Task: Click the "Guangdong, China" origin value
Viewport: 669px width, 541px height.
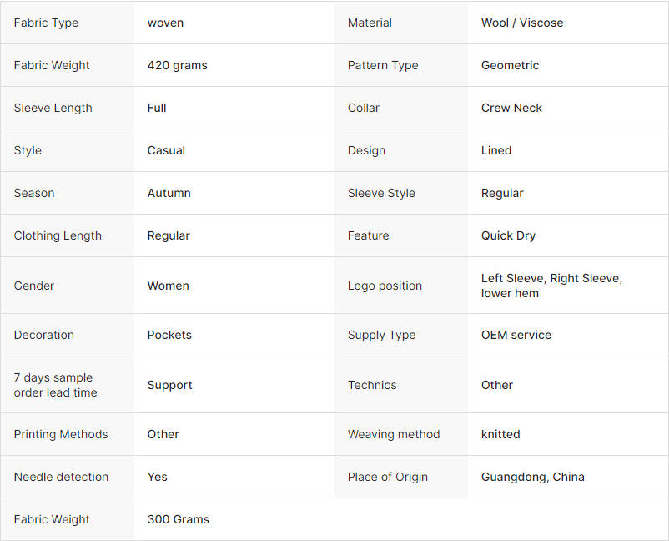Action: pos(532,477)
